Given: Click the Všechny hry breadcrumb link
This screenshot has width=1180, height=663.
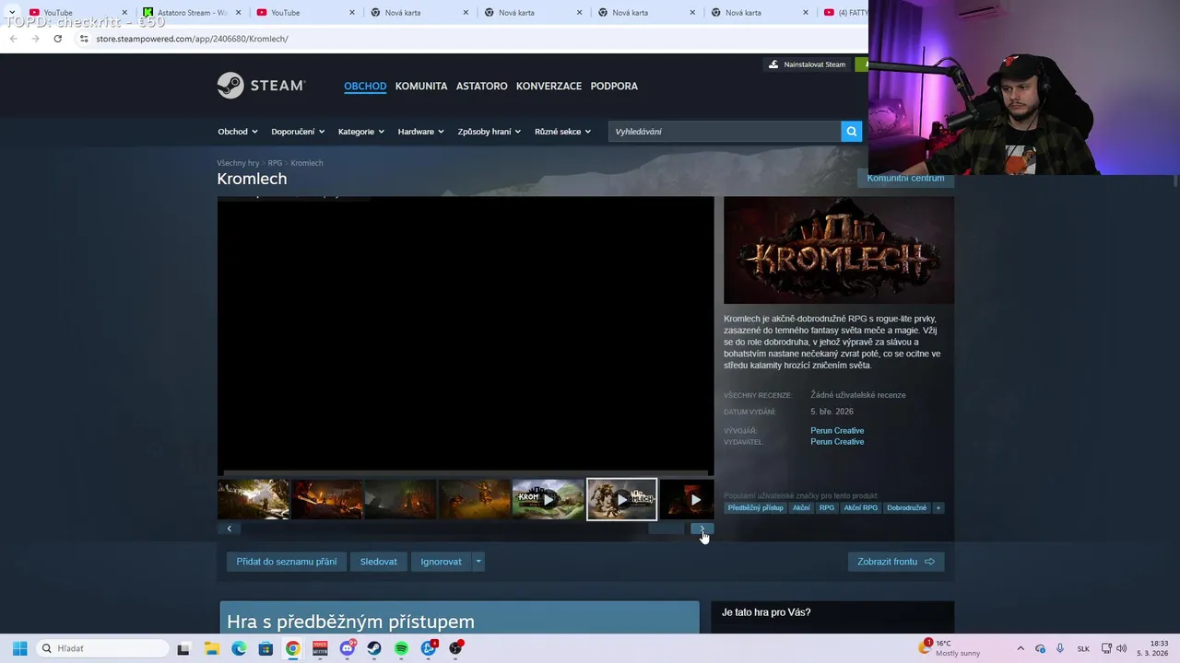Looking at the screenshot, I should click(238, 163).
